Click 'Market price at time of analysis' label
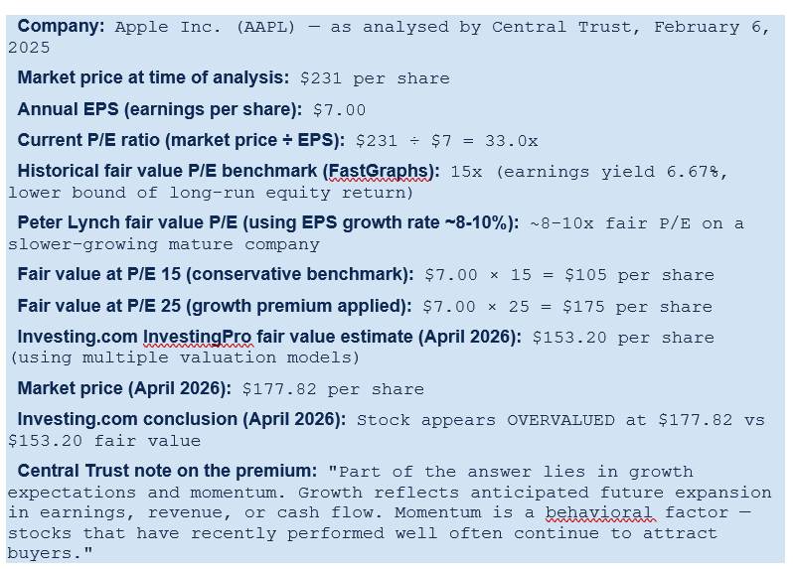 tap(153, 77)
